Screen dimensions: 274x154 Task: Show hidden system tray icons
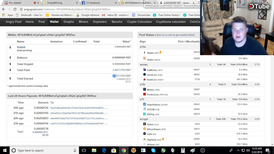tap(238, 150)
